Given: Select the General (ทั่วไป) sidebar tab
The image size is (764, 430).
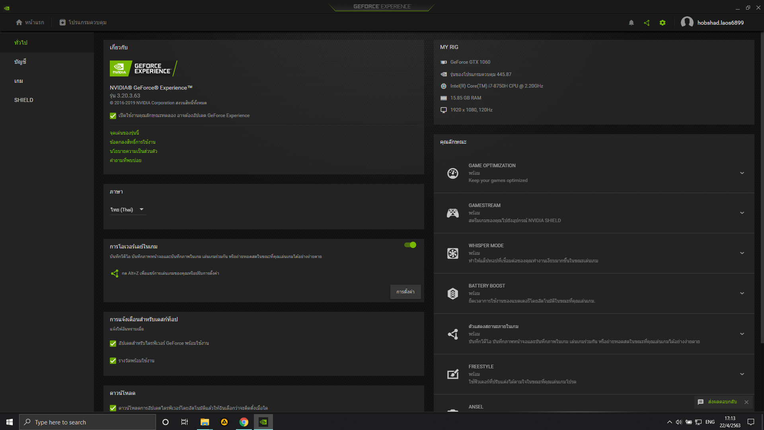Looking at the screenshot, I should coord(47,43).
